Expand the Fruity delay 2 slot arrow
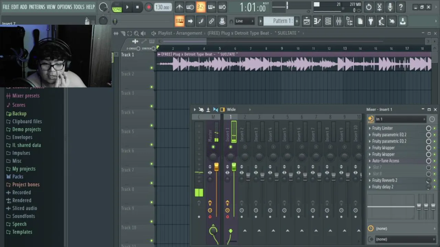The image size is (440, 247). point(370,187)
